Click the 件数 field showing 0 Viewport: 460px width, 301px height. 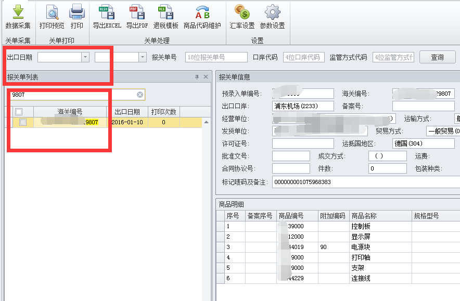click(x=388, y=168)
